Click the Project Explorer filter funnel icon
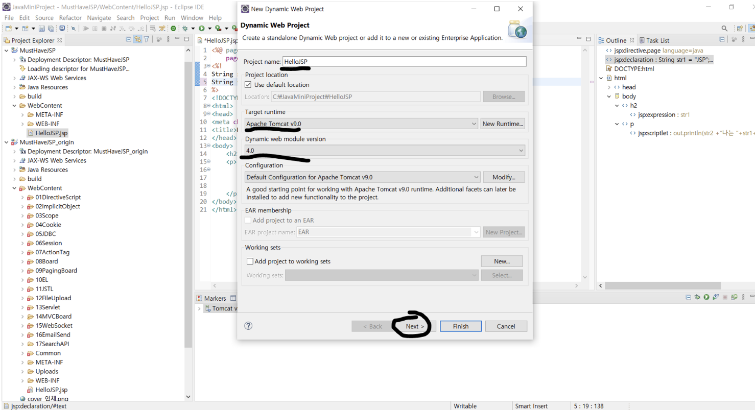Viewport: 755px width, 410px height. 146,39
